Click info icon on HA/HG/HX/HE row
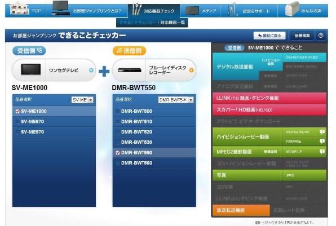The width and height of the screenshot is (336, 226). [x=322, y=132]
